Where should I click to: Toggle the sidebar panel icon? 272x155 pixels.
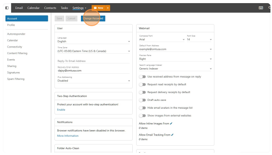point(7,8)
